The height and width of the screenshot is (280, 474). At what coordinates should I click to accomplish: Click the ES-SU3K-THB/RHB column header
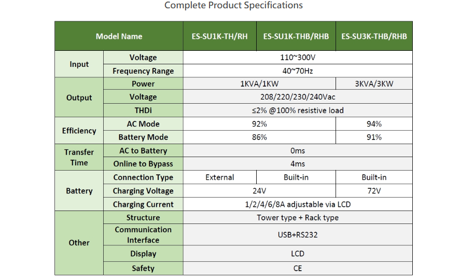pyautogui.click(x=374, y=36)
